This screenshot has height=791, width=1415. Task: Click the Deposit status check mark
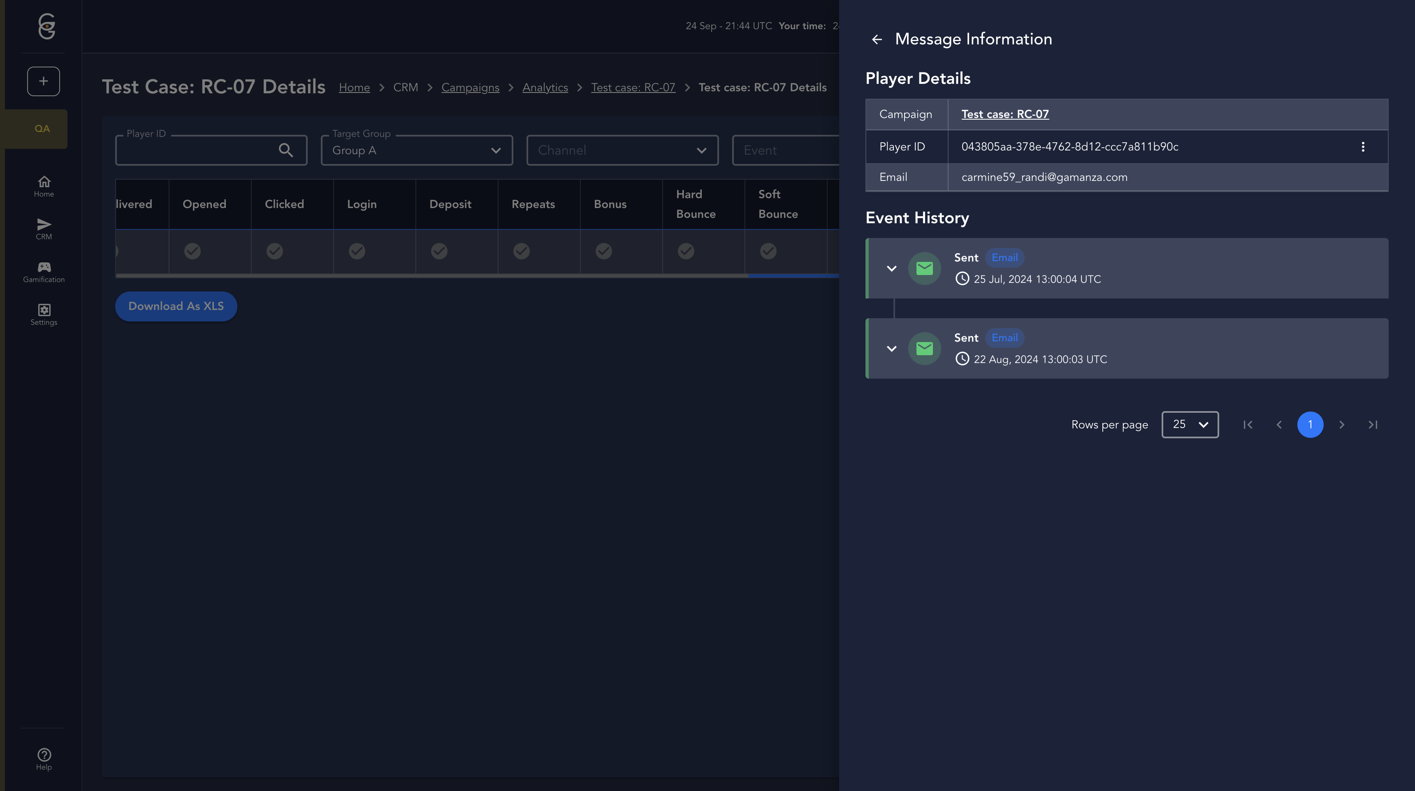[439, 252]
